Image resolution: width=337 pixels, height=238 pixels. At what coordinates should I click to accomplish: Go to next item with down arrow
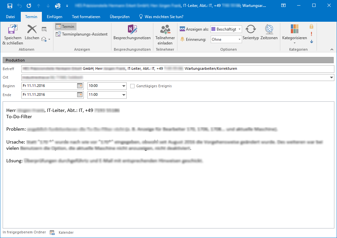(x=48, y=6)
